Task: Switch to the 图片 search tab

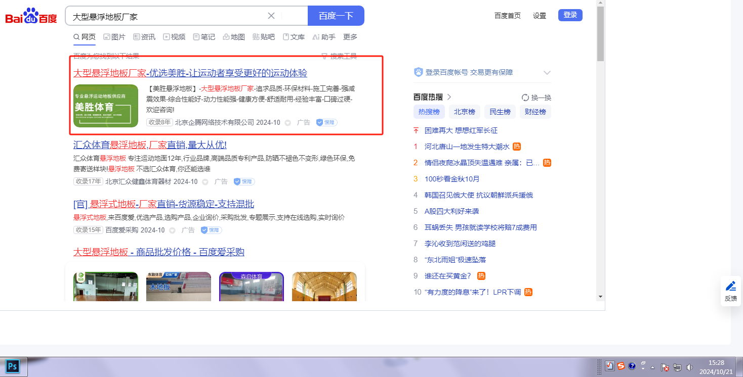Action: pyautogui.click(x=114, y=37)
